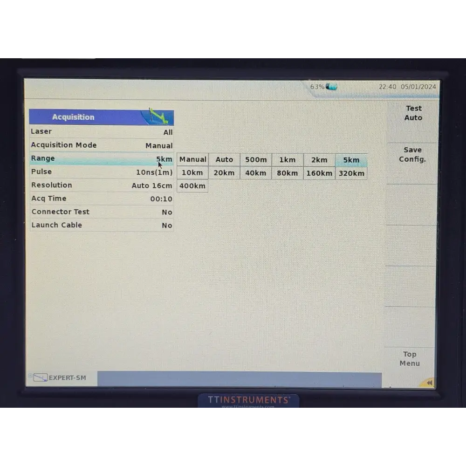The image size is (466, 466).
Task: Select the highlighted 5km range cell
Action: tap(351, 160)
